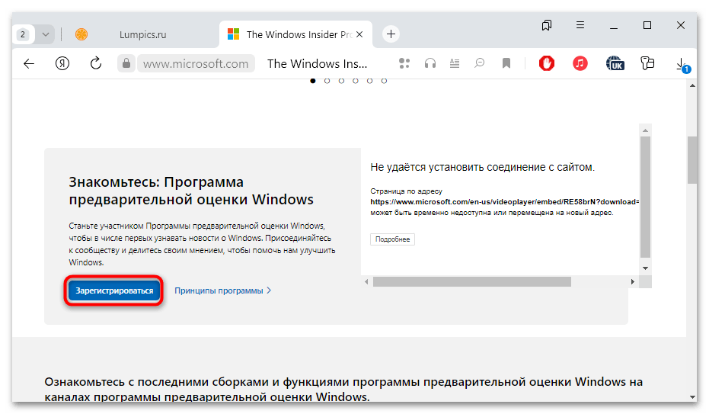Expand the tab group dropdown arrow

(x=45, y=34)
